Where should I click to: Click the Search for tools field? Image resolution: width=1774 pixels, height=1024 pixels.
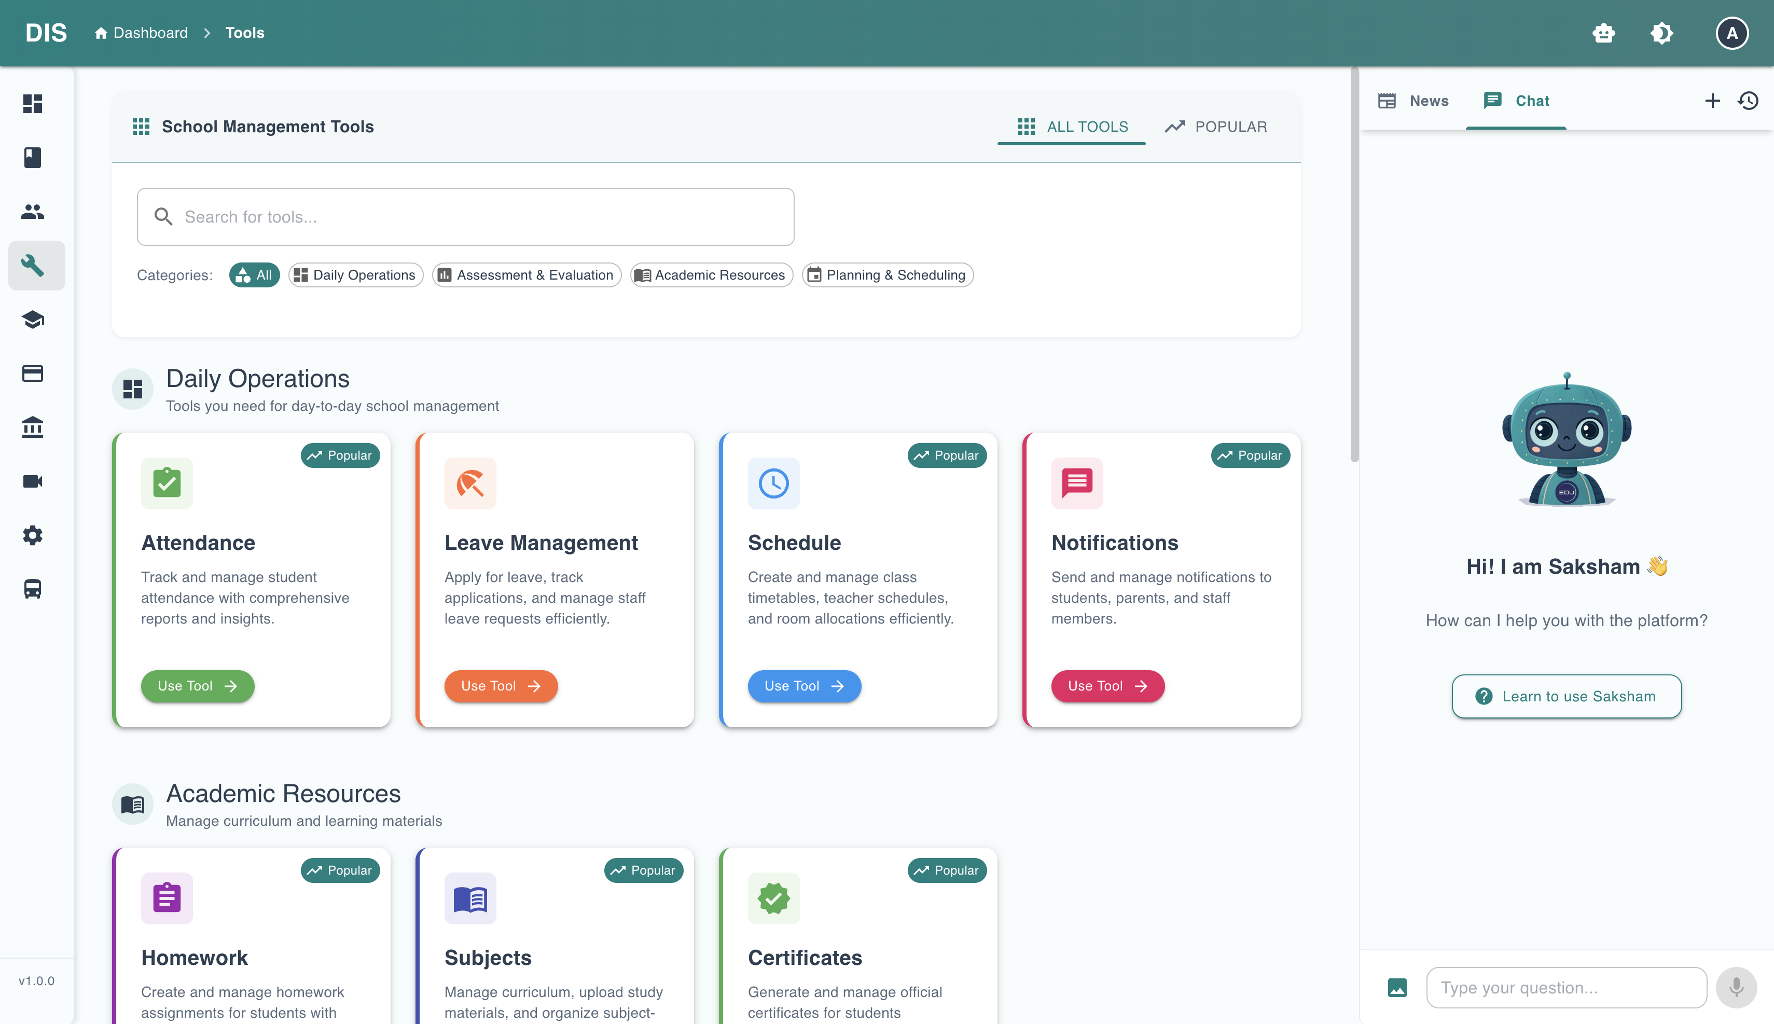(x=465, y=217)
